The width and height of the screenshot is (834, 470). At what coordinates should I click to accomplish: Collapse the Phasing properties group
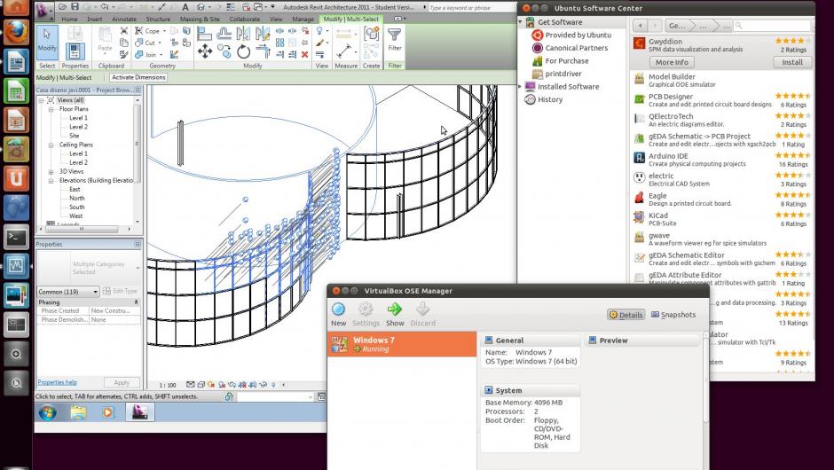(x=136, y=302)
